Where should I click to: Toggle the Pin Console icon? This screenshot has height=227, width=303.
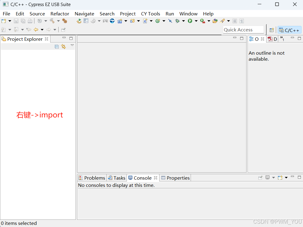point(260,177)
